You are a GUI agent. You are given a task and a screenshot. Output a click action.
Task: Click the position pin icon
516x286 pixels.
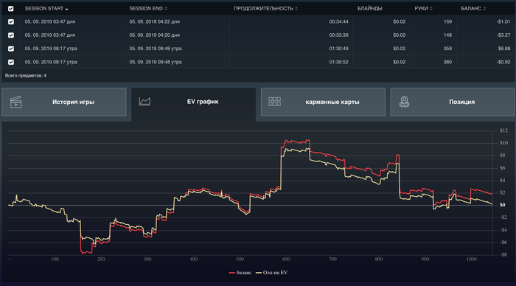pyautogui.click(x=404, y=102)
